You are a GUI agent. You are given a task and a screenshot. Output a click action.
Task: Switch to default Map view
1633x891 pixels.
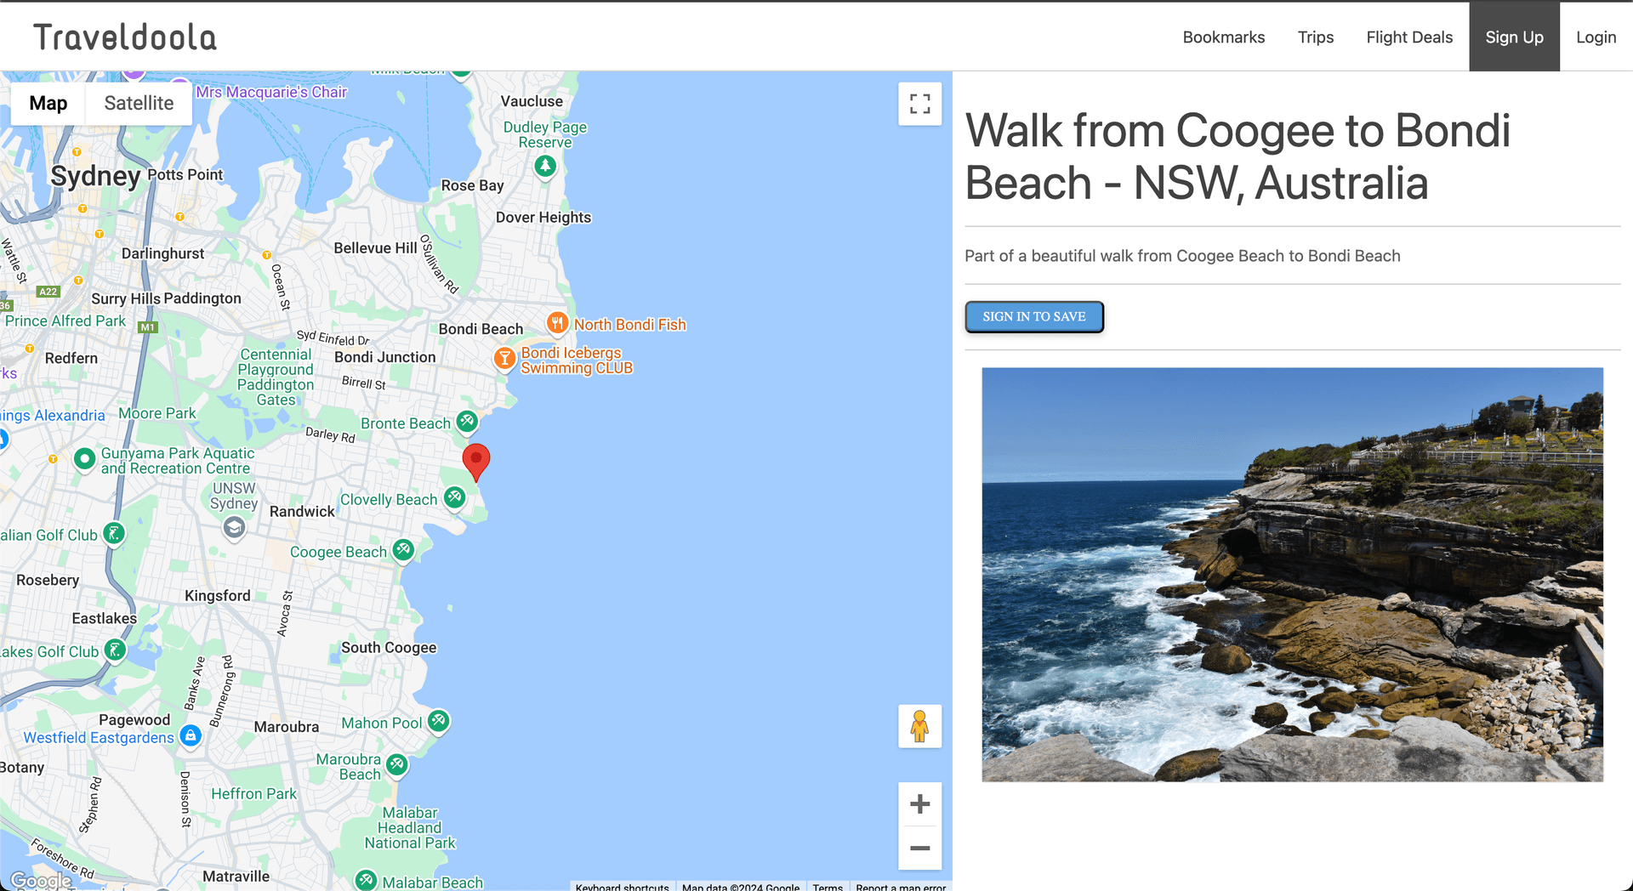tap(48, 104)
